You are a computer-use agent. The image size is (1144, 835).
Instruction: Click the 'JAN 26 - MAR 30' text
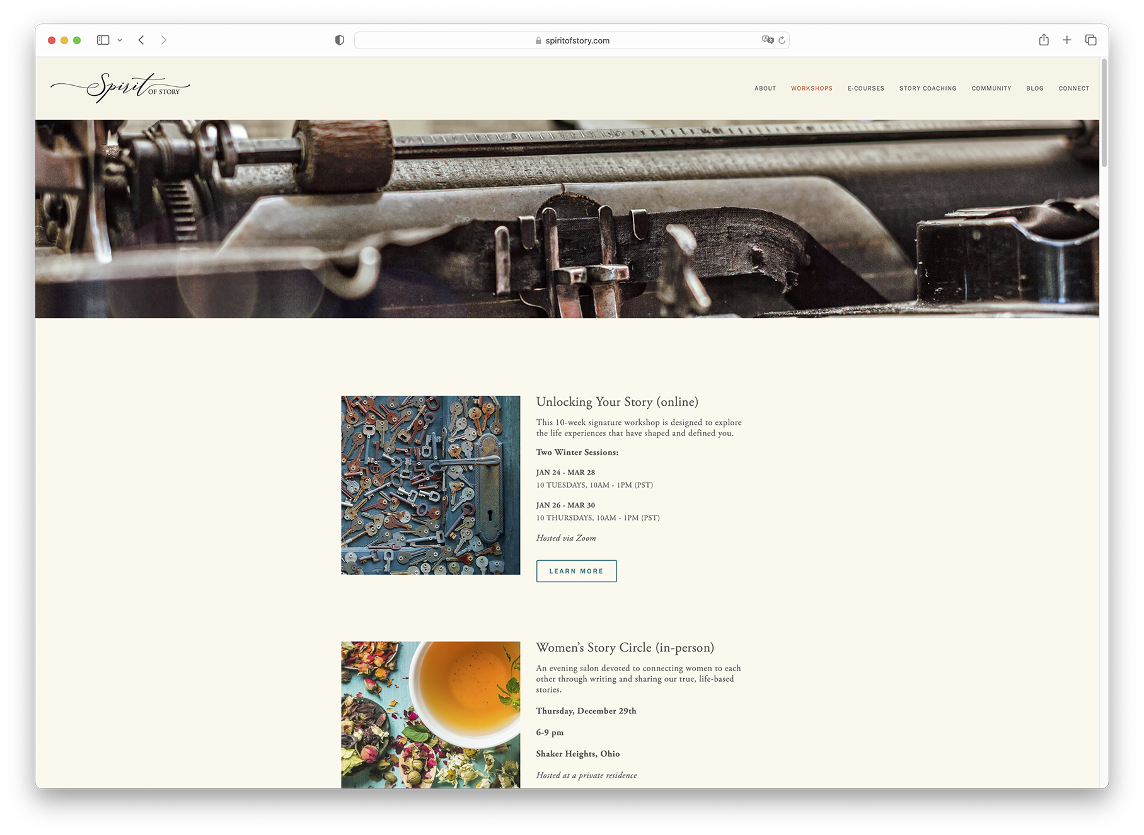[x=565, y=505]
